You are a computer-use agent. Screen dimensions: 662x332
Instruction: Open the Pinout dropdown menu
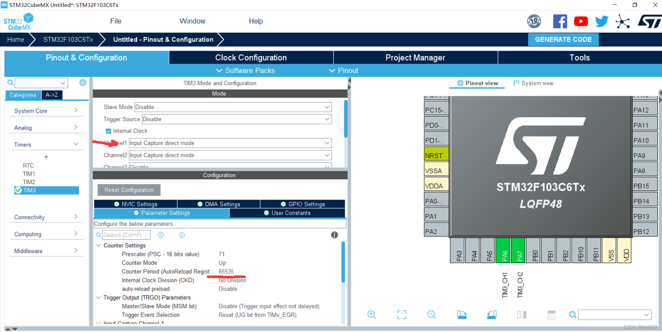tap(344, 70)
